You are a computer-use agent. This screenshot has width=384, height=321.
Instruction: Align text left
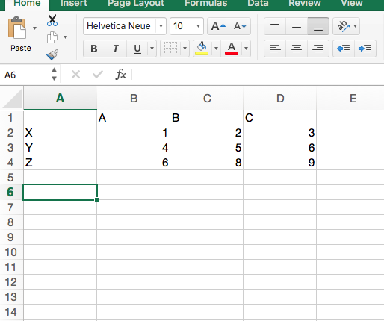[275, 49]
